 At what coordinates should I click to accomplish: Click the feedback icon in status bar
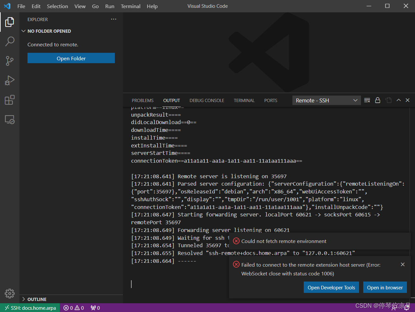pos(395,308)
